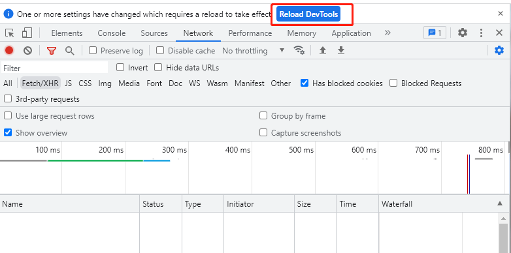Filter requests by CSS type

coord(85,83)
